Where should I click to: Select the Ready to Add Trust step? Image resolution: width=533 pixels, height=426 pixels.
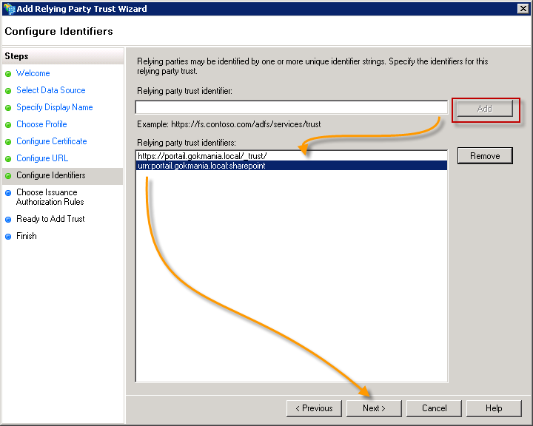click(x=50, y=219)
